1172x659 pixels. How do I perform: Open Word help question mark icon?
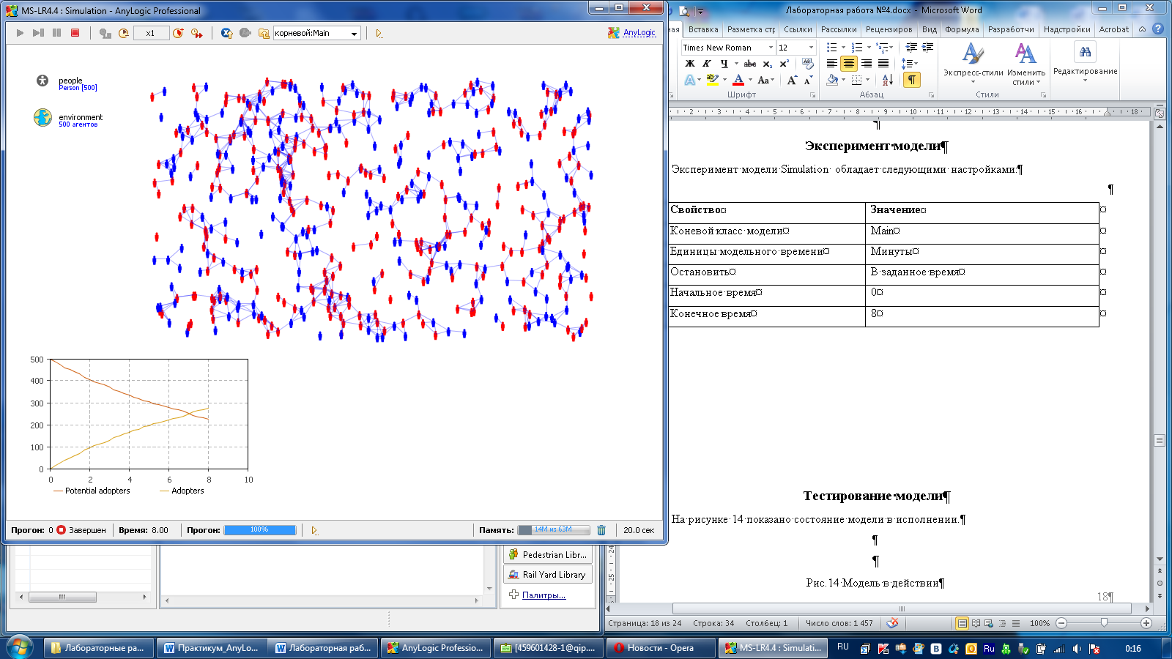point(1158,29)
